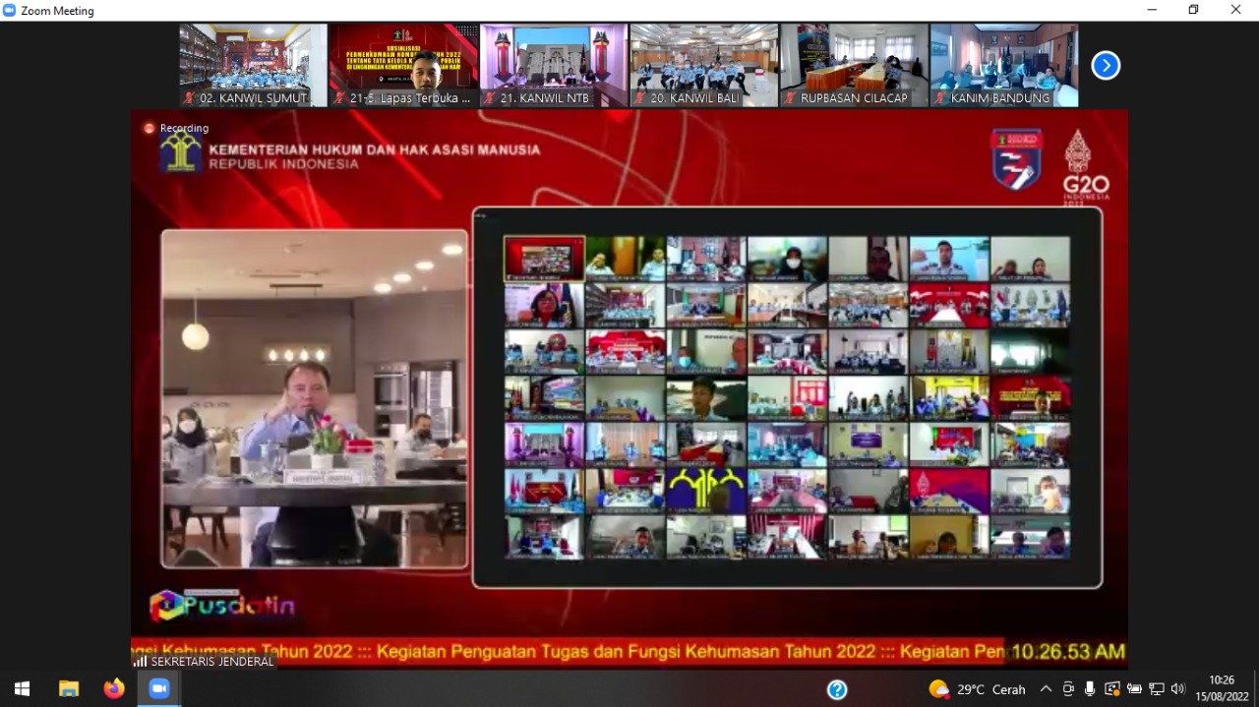This screenshot has width=1259, height=707.
Task: Open the volume speaker control
Action: (x=1178, y=689)
